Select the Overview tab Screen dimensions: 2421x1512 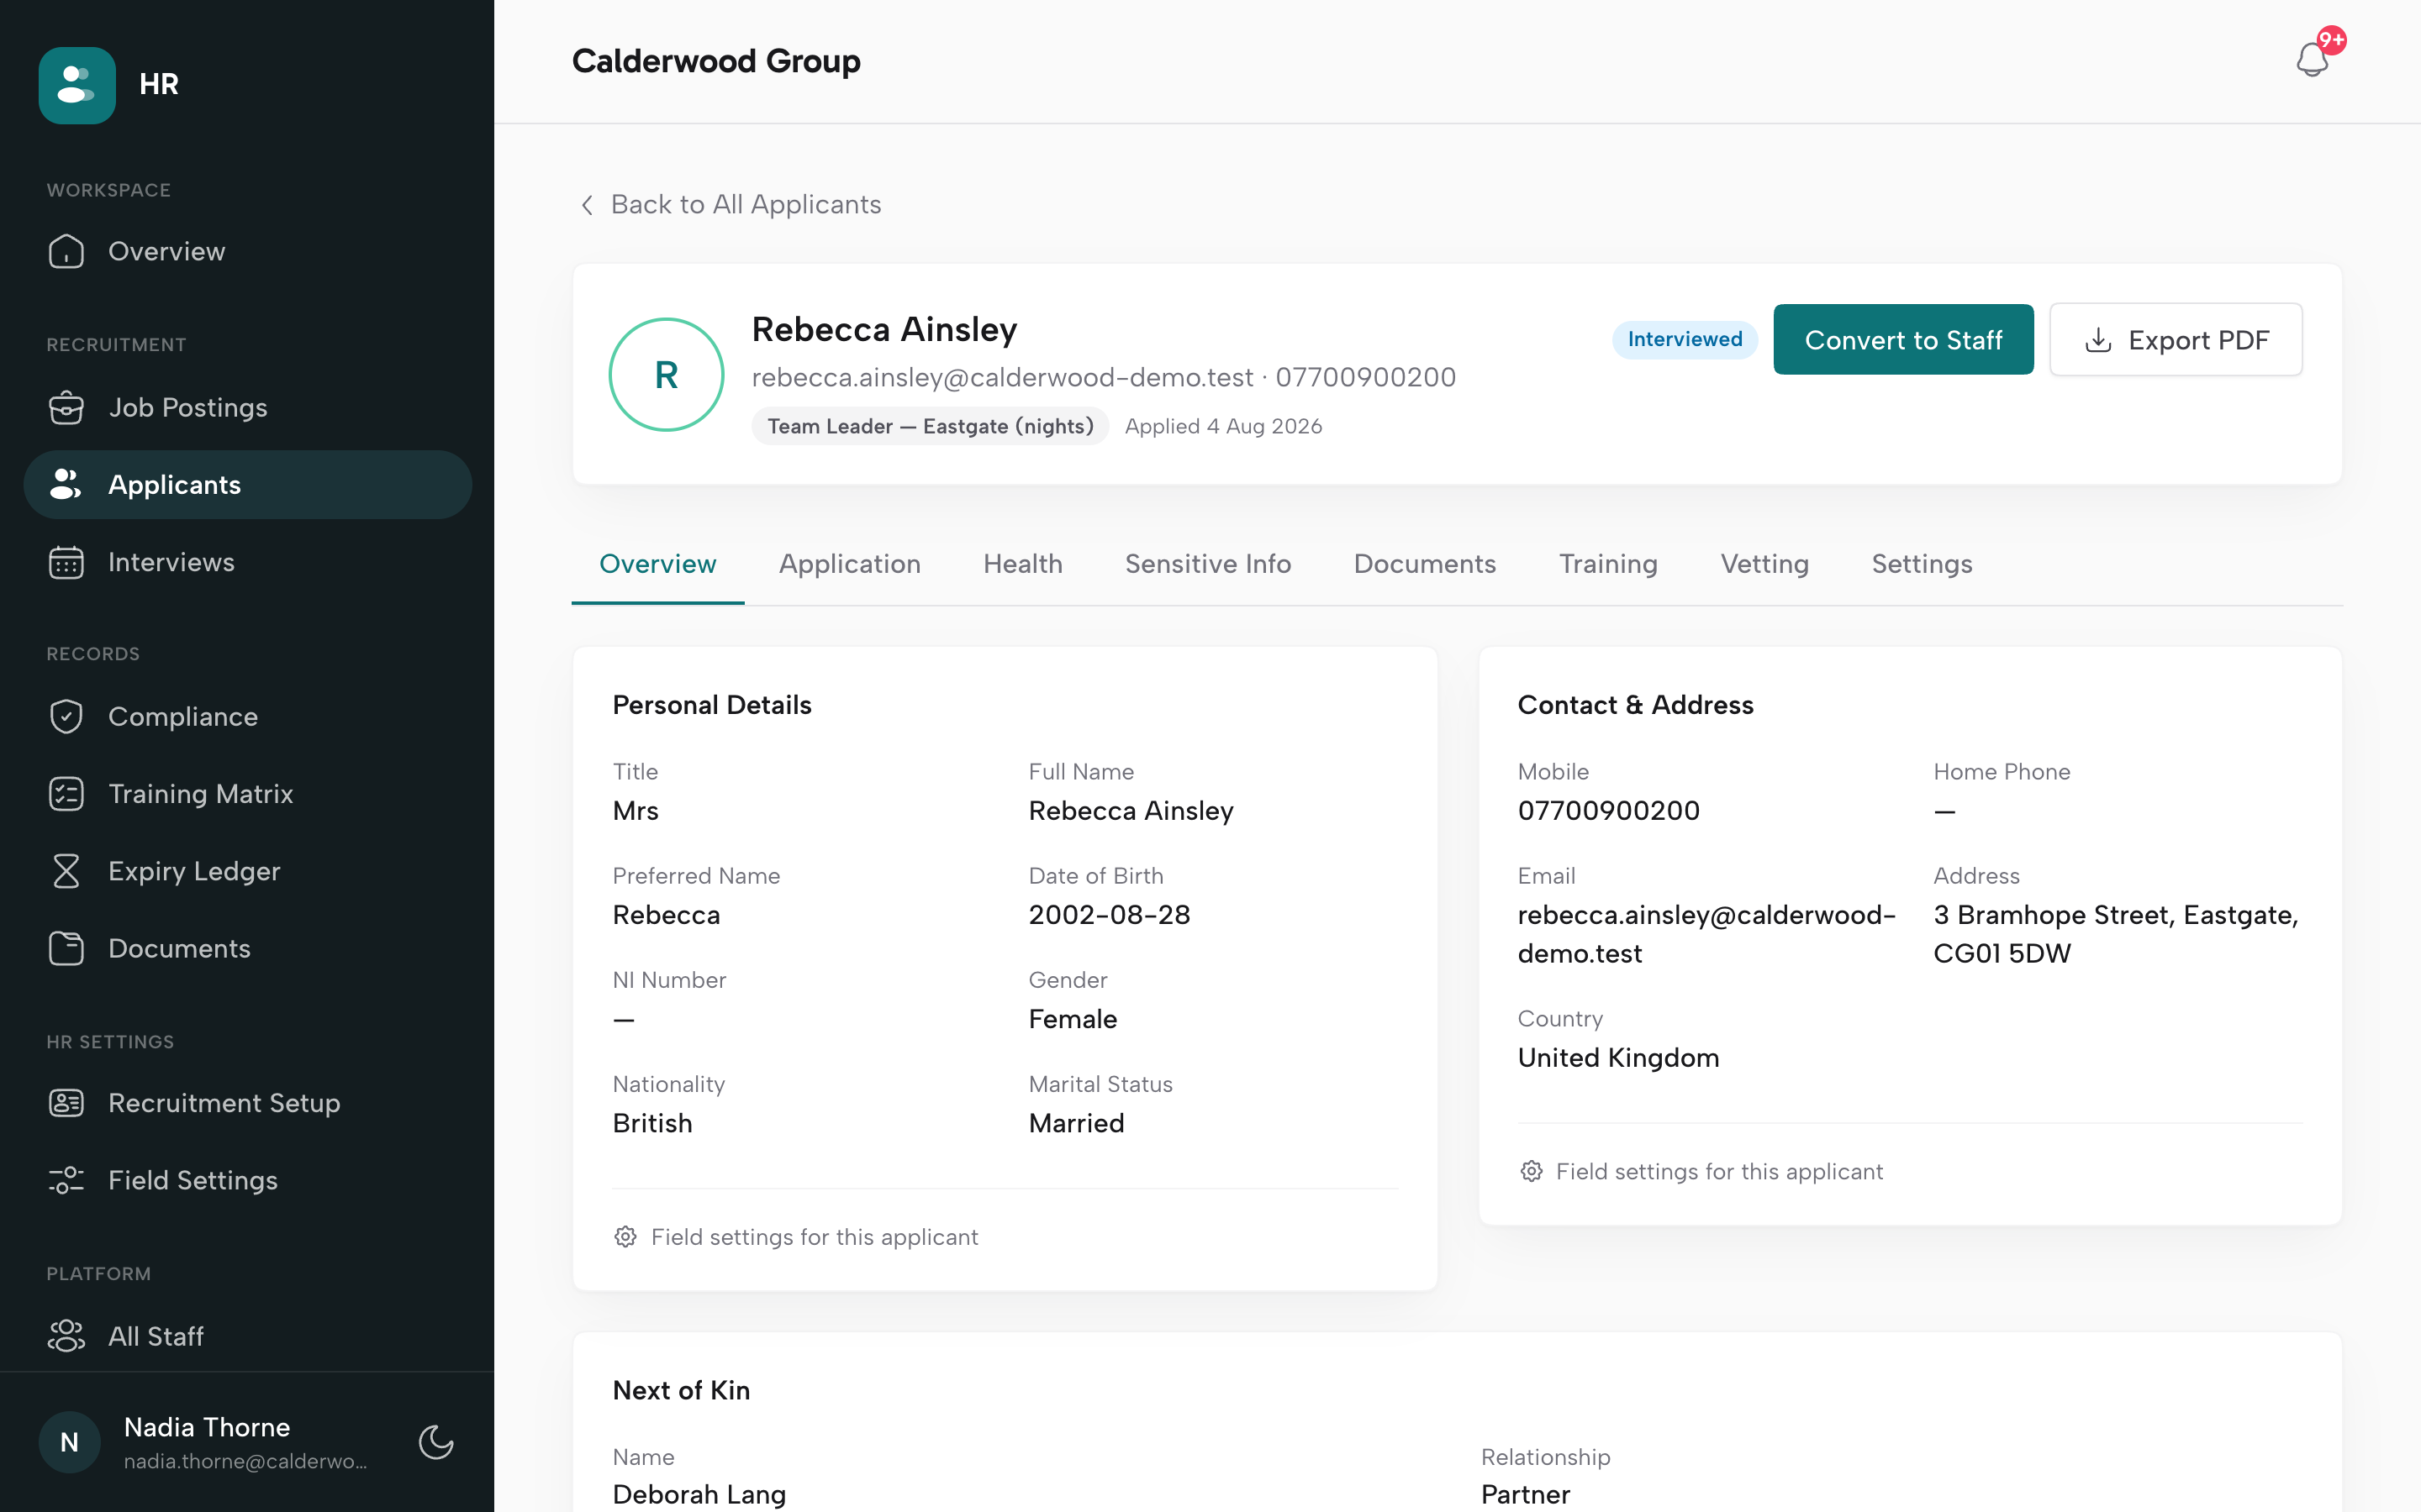(657, 564)
